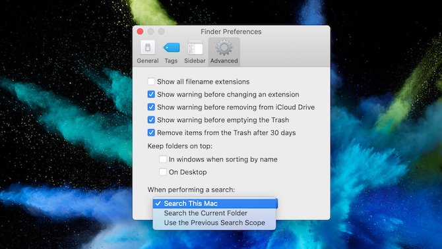Close the Finder Preferences window
The width and height of the screenshot is (442, 249).
(x=140, y=32)
